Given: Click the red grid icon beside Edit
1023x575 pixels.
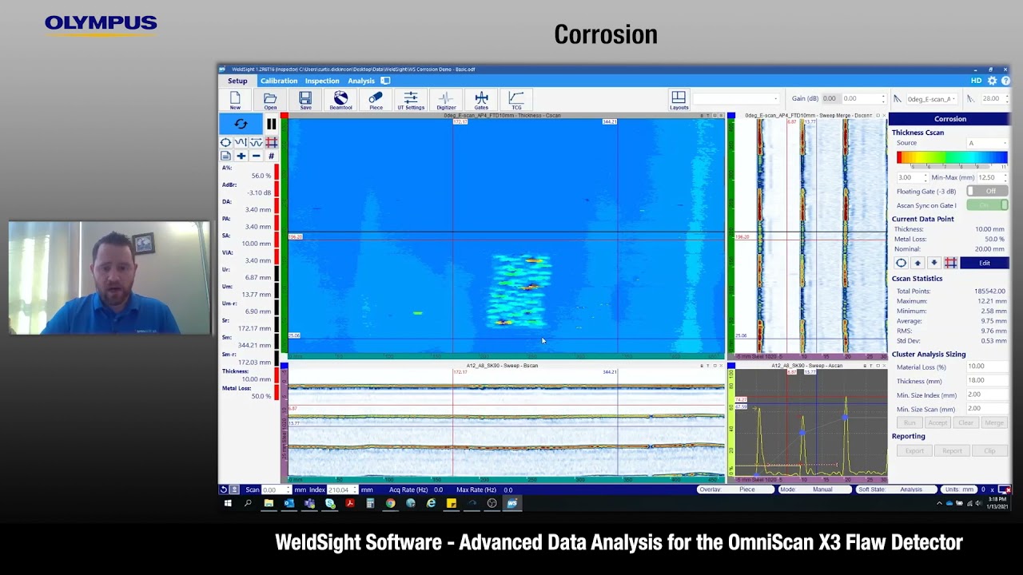Looking at the screenshot, I should [x=950, y=263].
